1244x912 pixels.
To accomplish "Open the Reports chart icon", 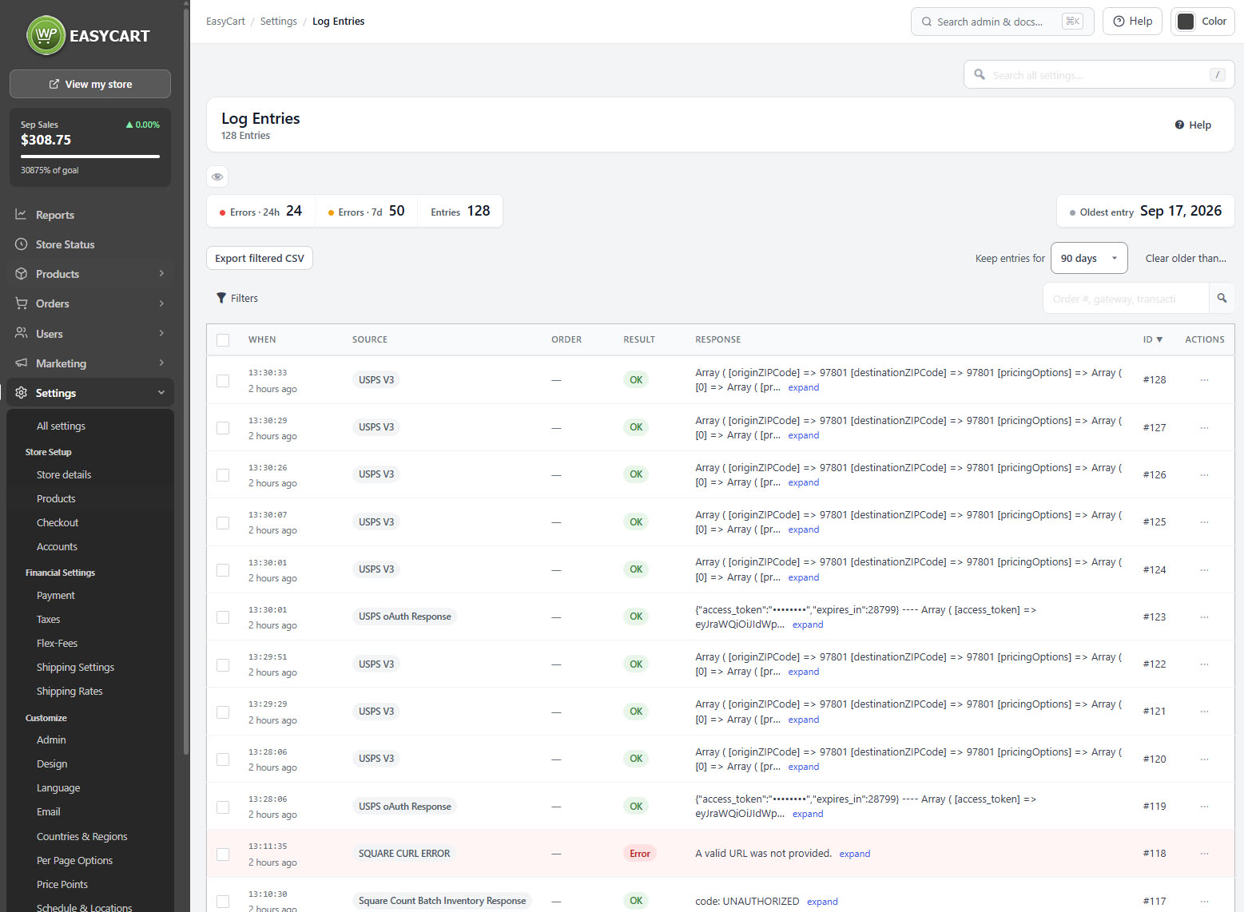I will click(22, 215).
